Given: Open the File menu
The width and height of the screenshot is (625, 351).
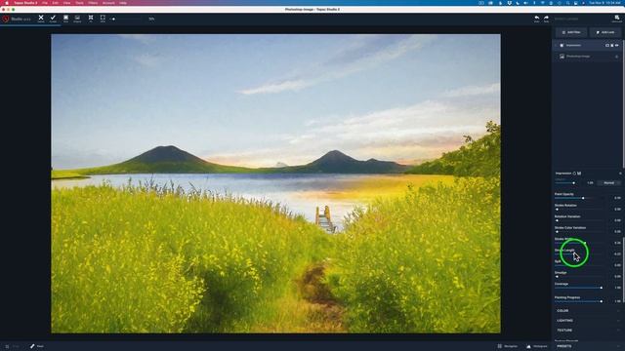Looking at the screenshot, I should coord(45,3).
